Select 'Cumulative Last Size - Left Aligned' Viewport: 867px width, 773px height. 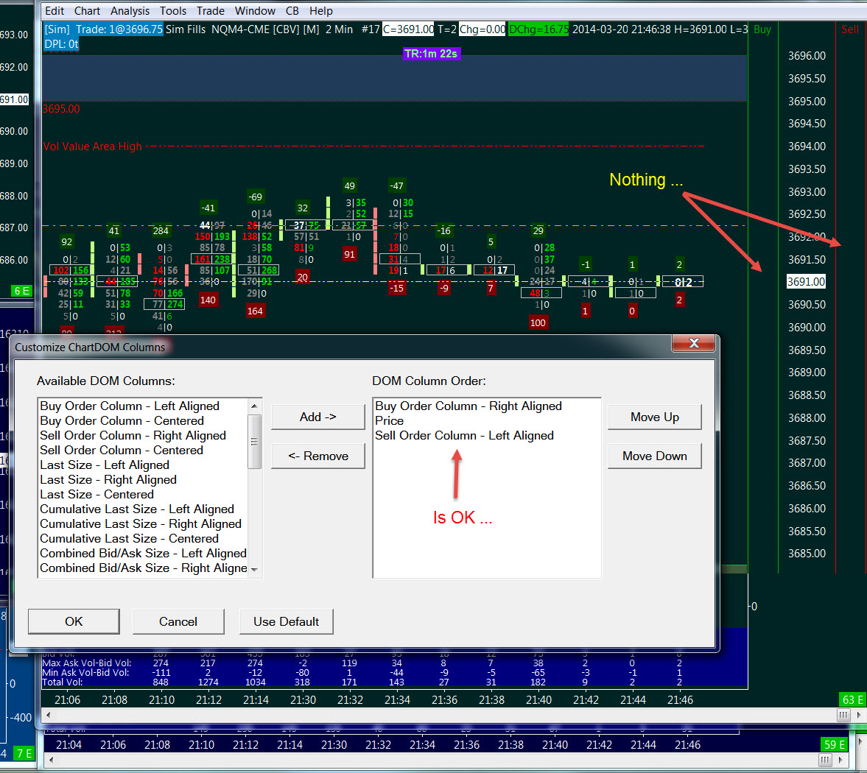pos(136,509)
